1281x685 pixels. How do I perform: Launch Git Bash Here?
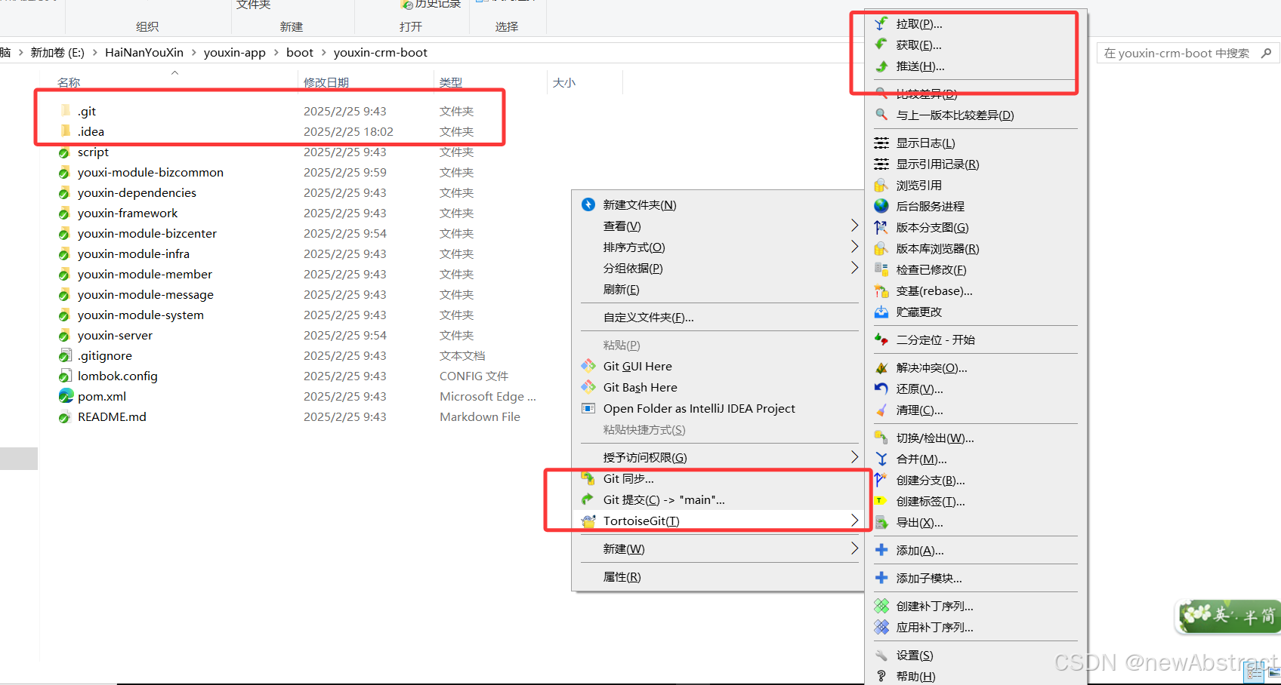coord(639,387)
